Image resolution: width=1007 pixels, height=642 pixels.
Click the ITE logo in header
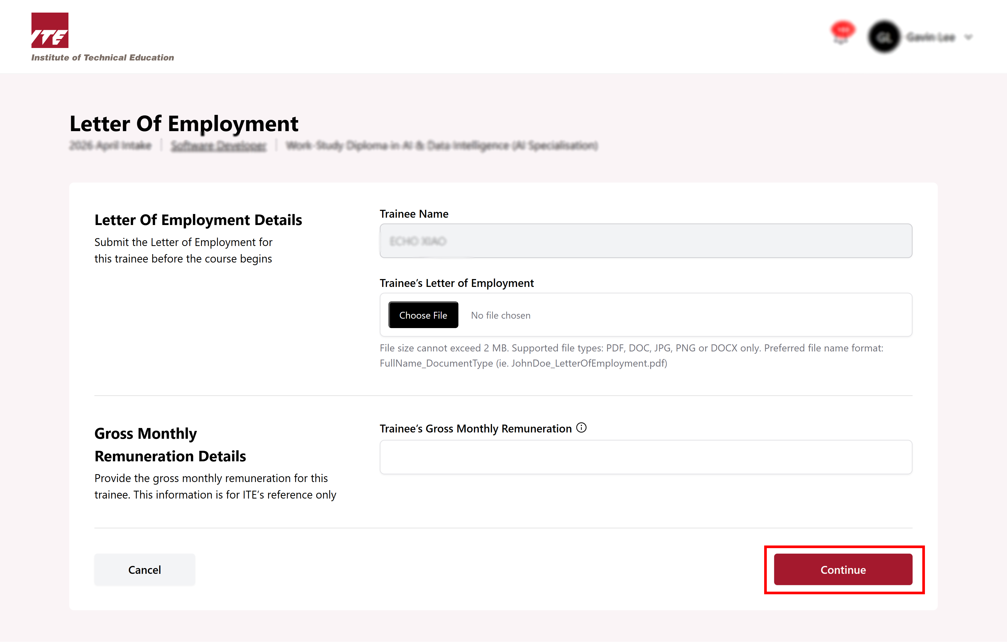50,30
